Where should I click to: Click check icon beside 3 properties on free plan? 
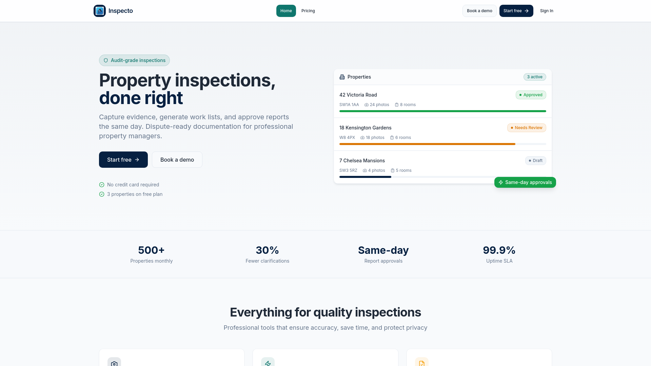[x=102, y=194]
